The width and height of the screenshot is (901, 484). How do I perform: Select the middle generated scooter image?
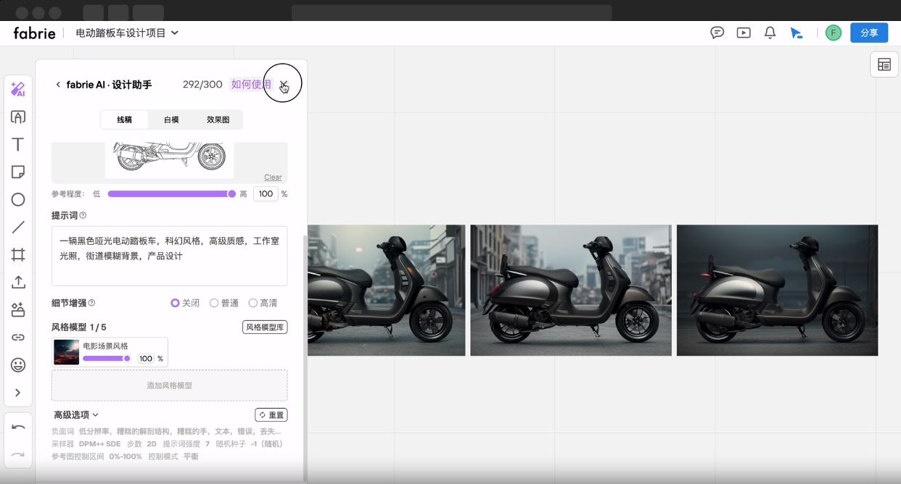(571, 291)
